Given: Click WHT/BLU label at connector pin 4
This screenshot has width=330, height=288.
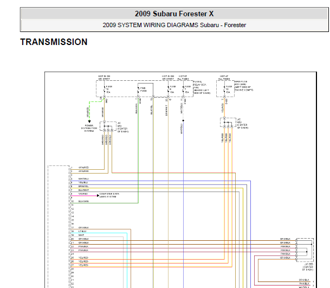Looking at the screenshot, I should [83, 178].
